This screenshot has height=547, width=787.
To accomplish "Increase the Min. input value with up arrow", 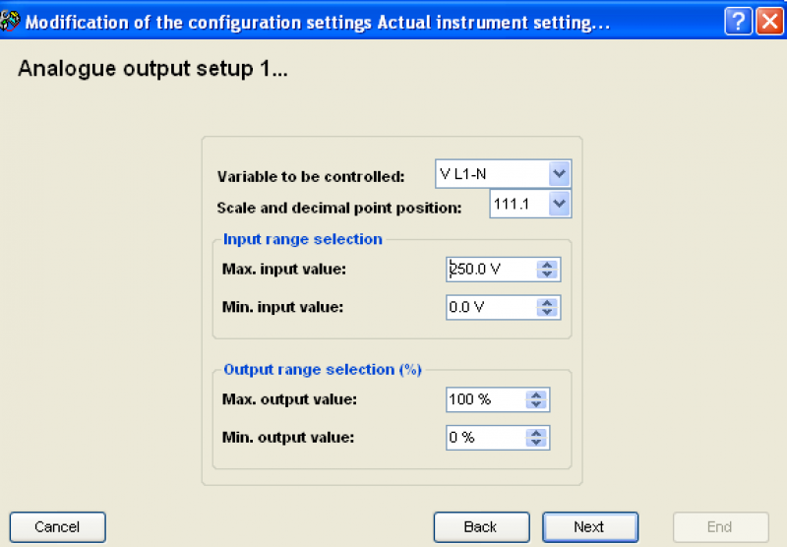I will click(547, 303).
